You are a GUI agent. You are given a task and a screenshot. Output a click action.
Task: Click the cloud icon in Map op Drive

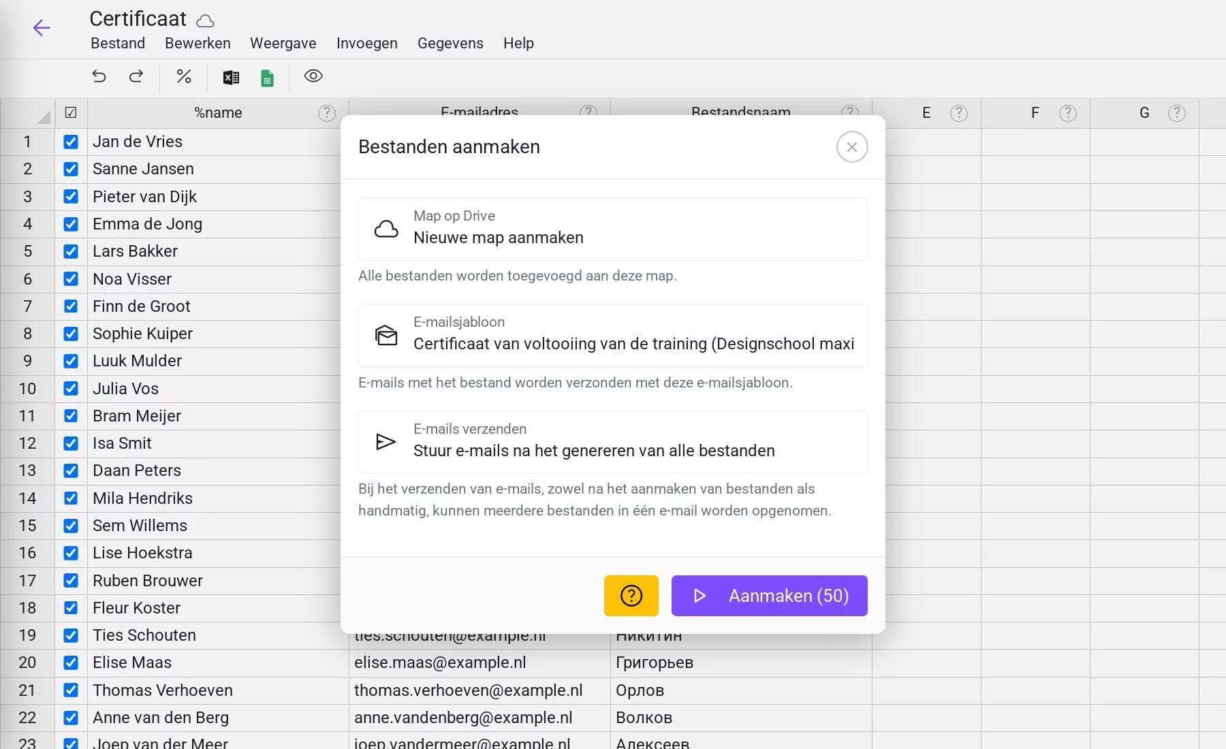click(386, 229)
